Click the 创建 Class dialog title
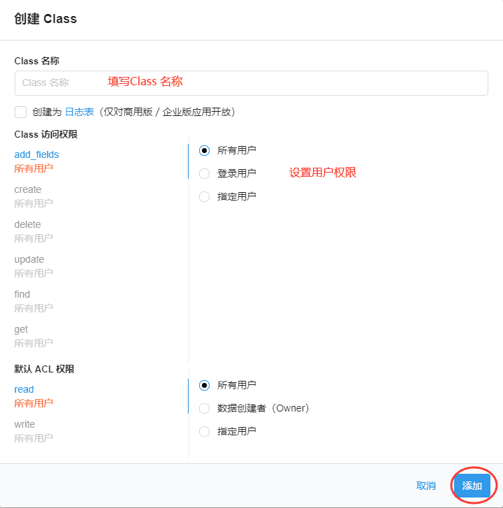Image resolution: width=503 pixels, height=508 pixels. (45, 19)
